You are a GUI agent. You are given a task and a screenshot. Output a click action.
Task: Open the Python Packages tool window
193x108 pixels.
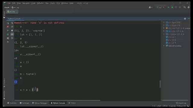point(40,103)
